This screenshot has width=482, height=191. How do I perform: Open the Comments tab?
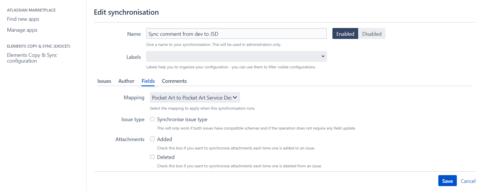174,81
